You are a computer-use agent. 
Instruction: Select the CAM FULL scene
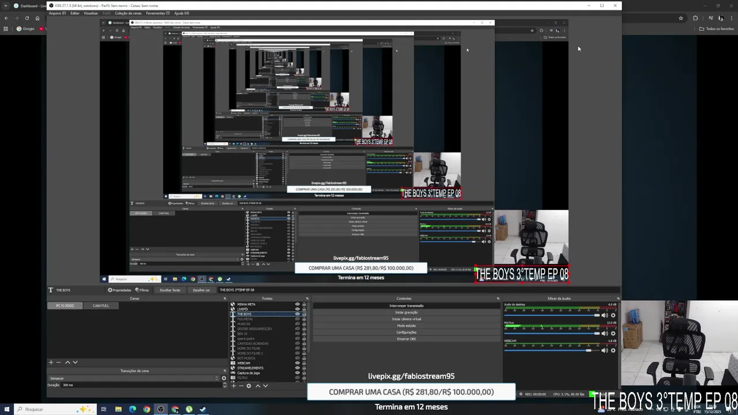pyautogui.click(x=100, y=305)
